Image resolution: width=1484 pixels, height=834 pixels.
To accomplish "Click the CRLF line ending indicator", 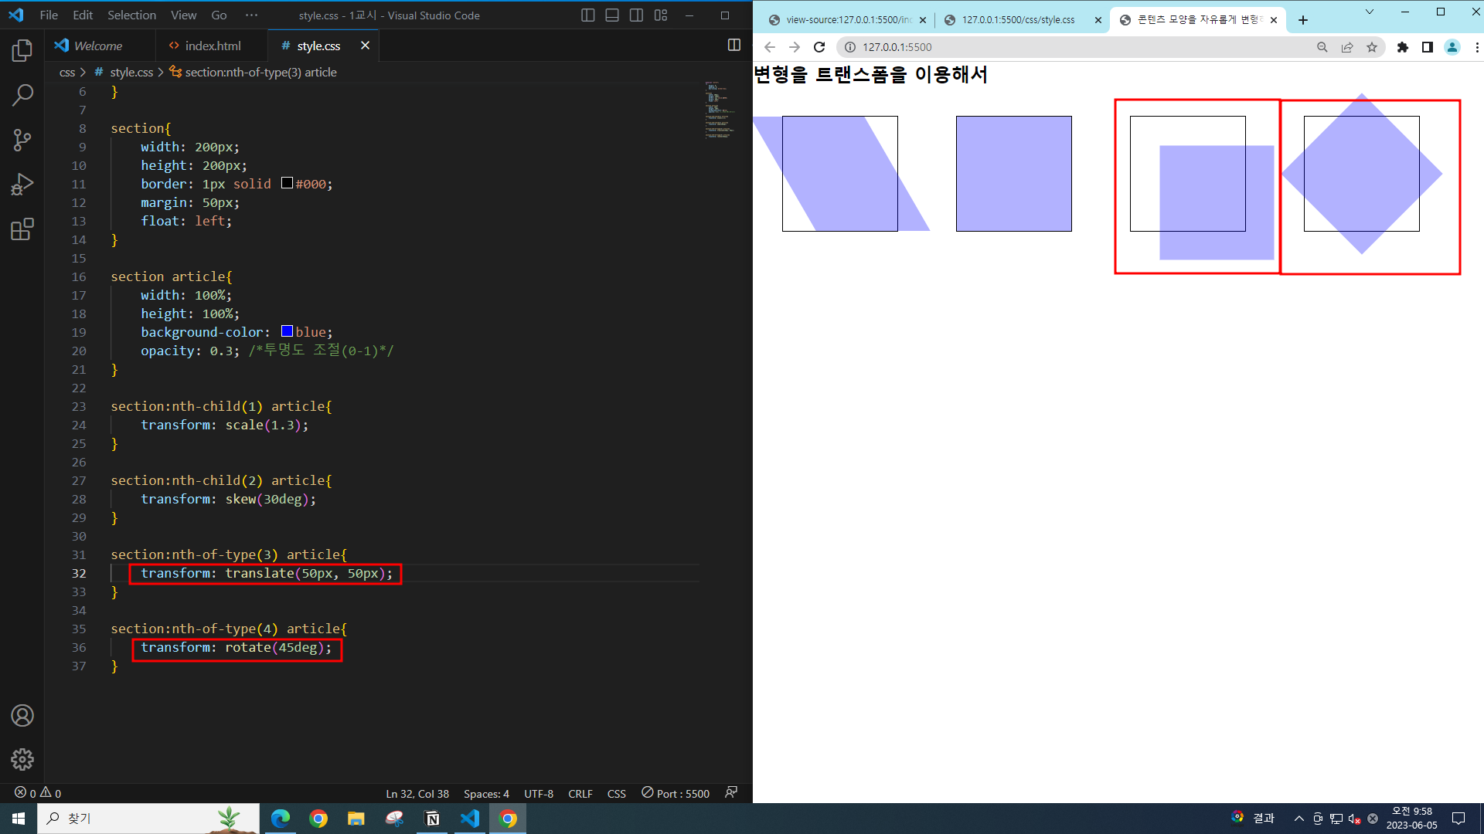I will pyautogui.click(x=580, y=794).
